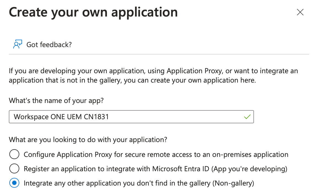Click 'on-premises application' text in the first option
The image size is (314, 196).
click(250, 154)
